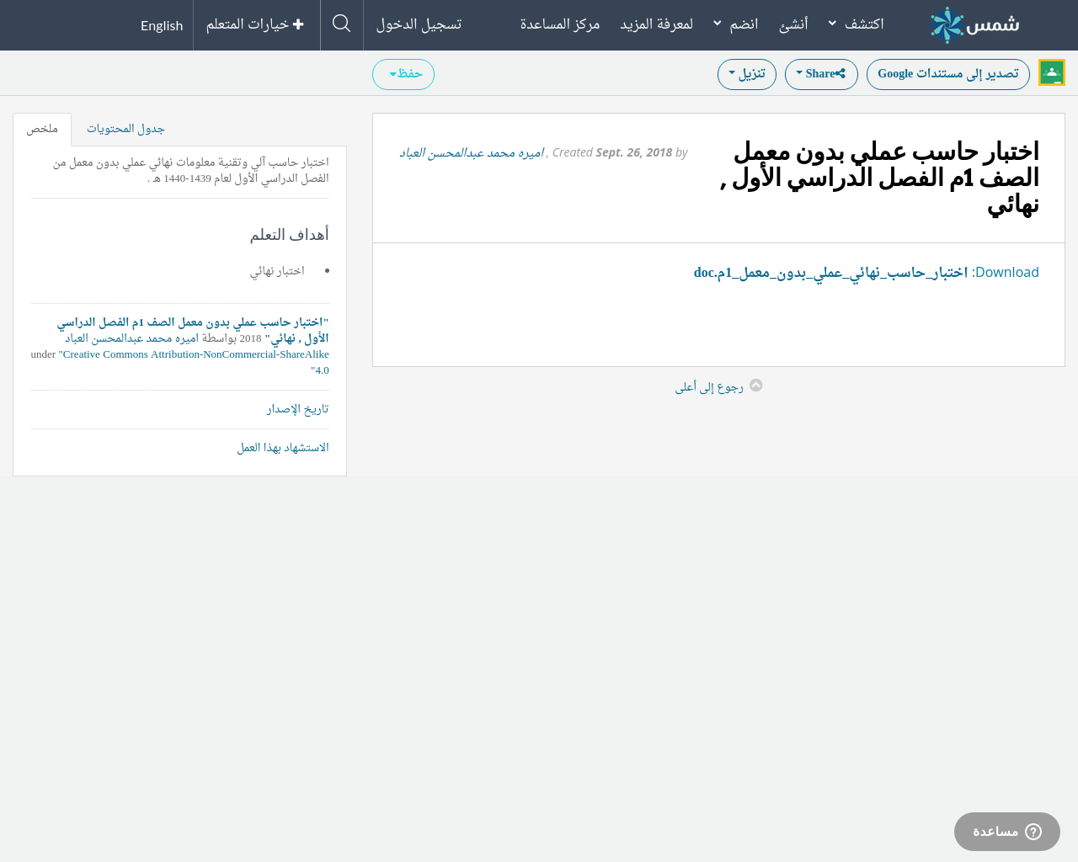Click the Shms logo icon
Viewport: 1078px width, 862px height.
974,24
